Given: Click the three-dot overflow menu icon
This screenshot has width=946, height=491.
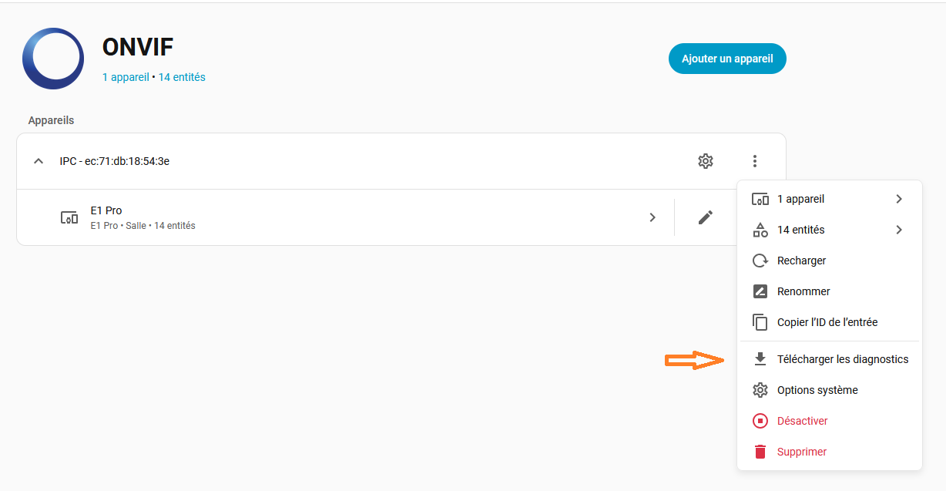Looking at the screenshot, I should coord(755,161).
